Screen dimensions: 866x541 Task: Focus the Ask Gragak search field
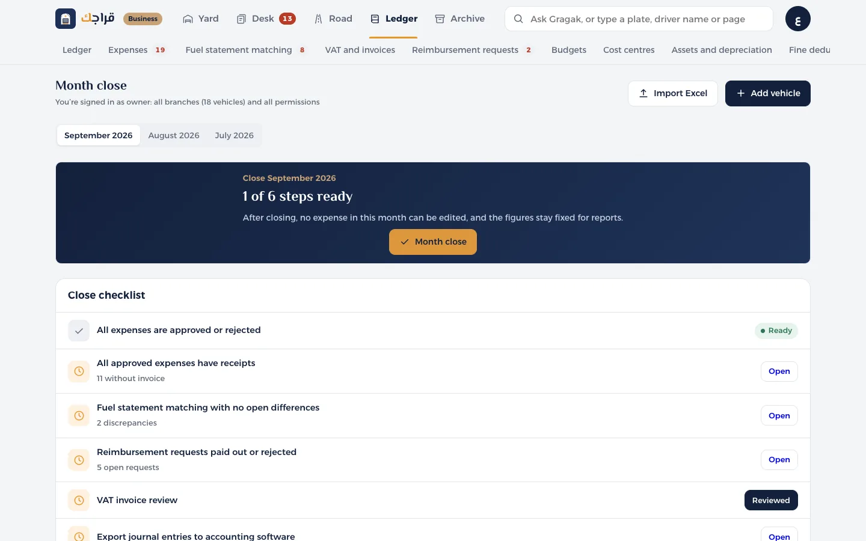coord(639,19)
